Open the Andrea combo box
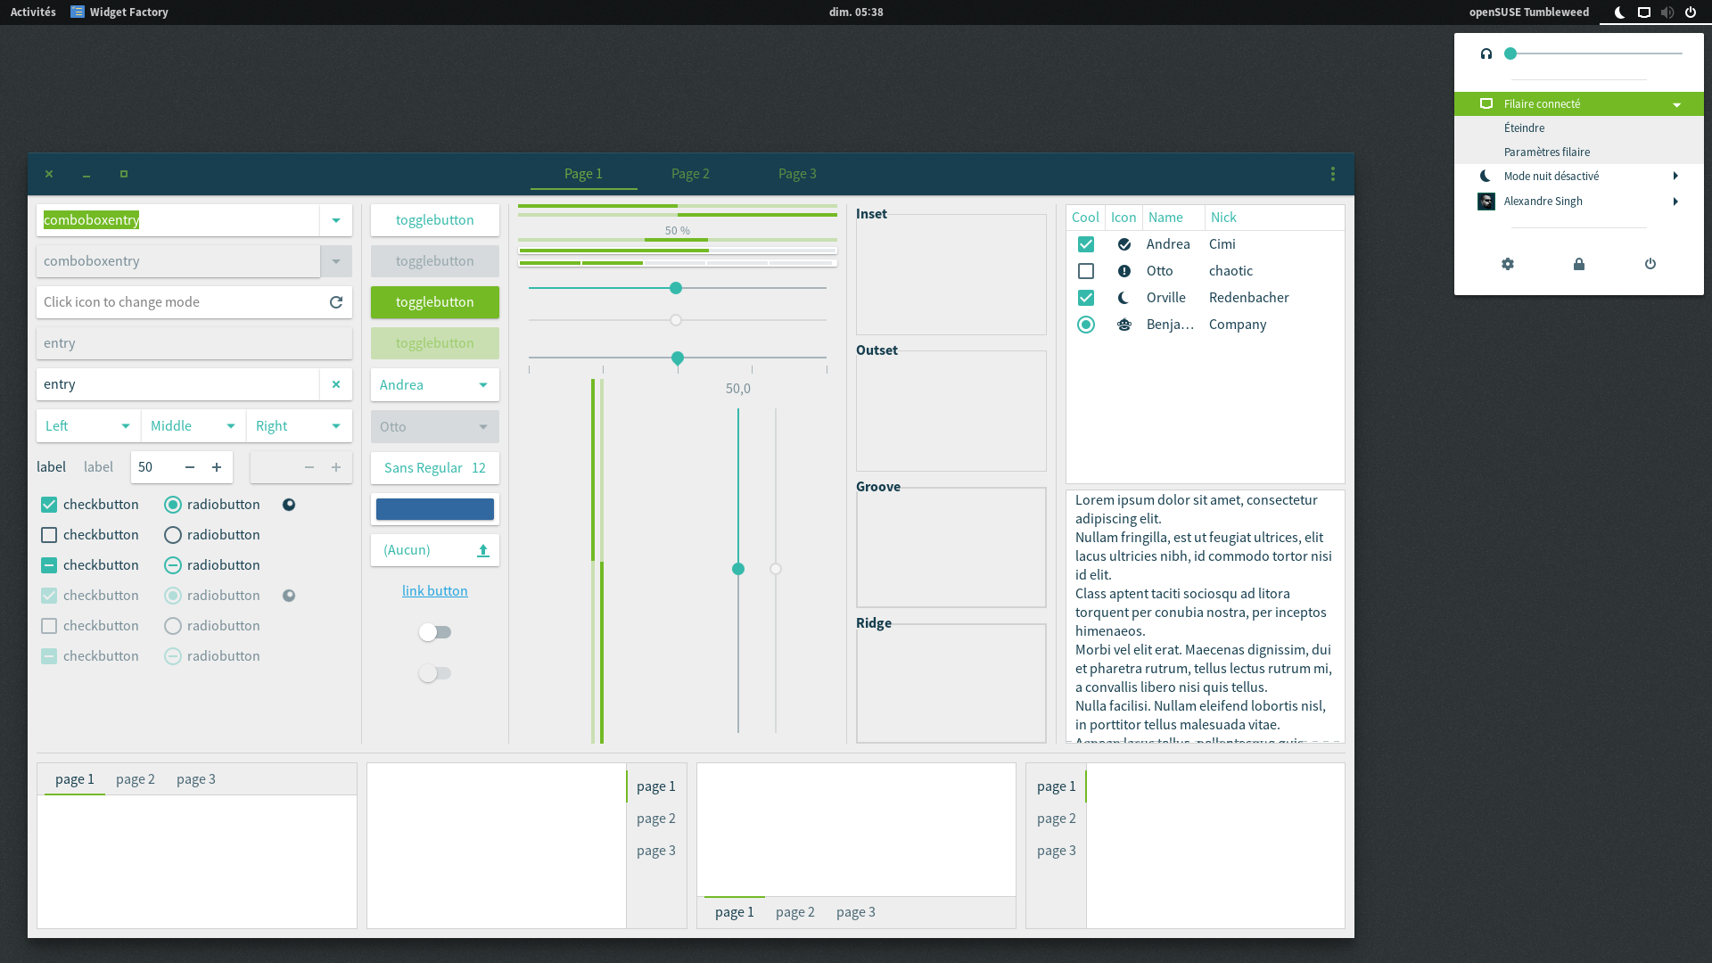The height and width of the screenshot is (963, 1712). click(x=435, y=385)
